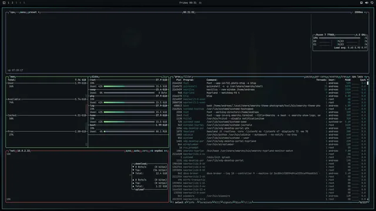Toggle the cpu box title
The height and width of the screenshot is (211, 376).
pyautogui.click(x=12, y=12)
